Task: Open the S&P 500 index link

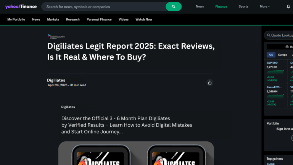Action: tap(272, 63)
